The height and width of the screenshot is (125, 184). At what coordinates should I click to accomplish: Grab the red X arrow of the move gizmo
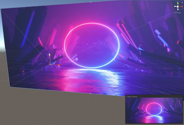click(59, 64)
